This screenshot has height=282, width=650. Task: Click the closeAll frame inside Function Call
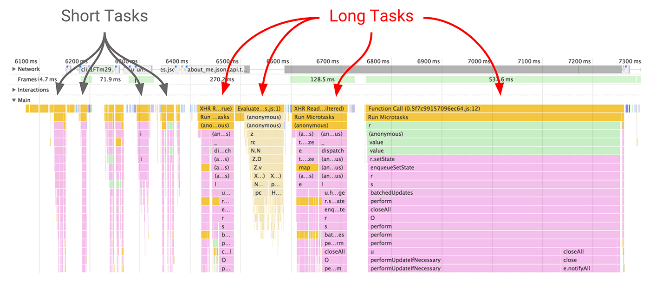(x=395, y=209)
